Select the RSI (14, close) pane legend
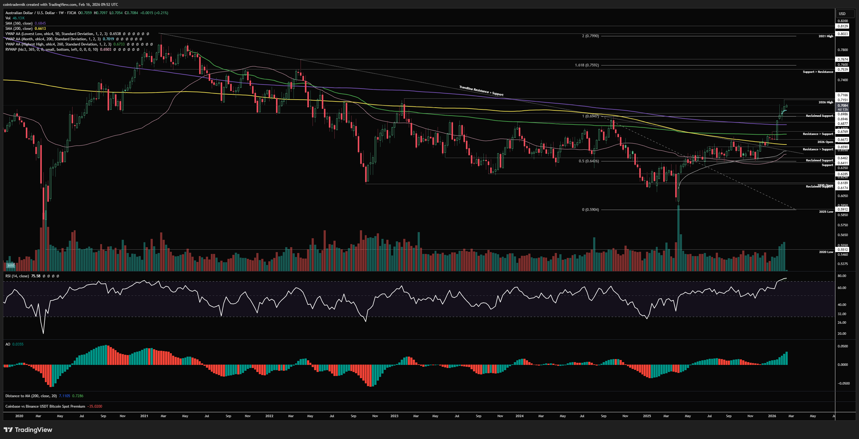The height and width of the screenshot is (439, 859). pyautogui.click(x=17, y=276)
